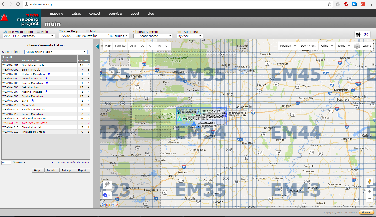The image size is (376, 217).
Task: Click the Settings... button
Action: click(68, 171)
